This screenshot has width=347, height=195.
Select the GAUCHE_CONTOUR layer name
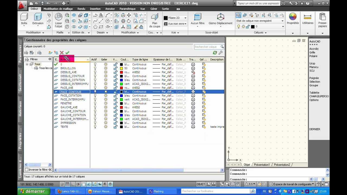(73, 111)
